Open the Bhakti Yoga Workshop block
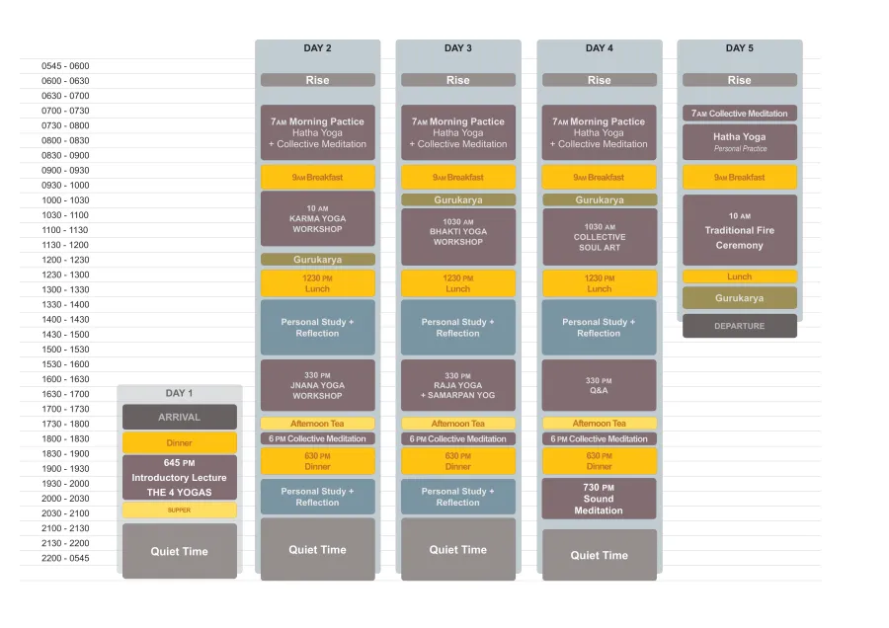 point(458,237)
